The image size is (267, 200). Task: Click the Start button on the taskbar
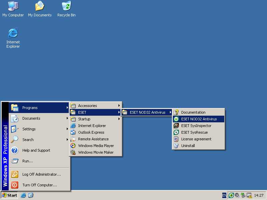10,195
